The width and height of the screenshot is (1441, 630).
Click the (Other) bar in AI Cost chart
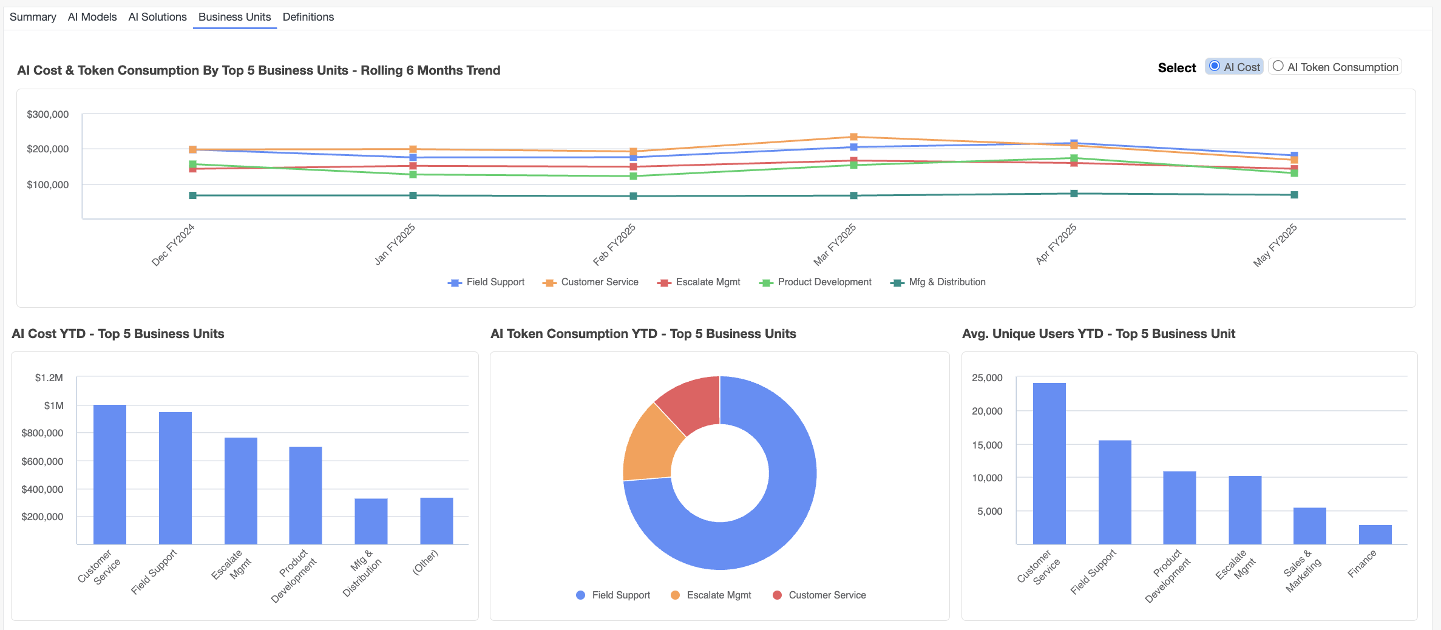point(436,521)
